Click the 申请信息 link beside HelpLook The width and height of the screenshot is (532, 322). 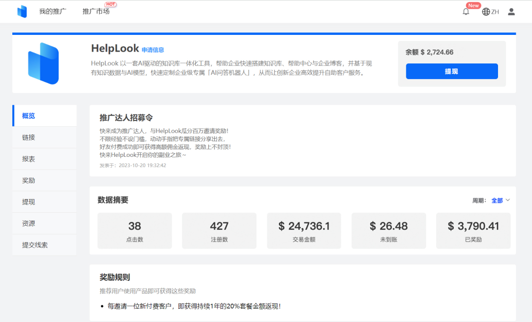pos(153,50)
